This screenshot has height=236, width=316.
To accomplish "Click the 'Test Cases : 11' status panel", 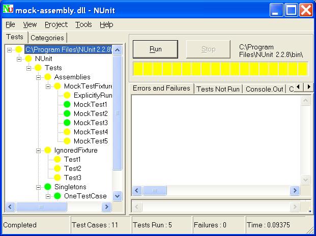I will pos(101,225).
